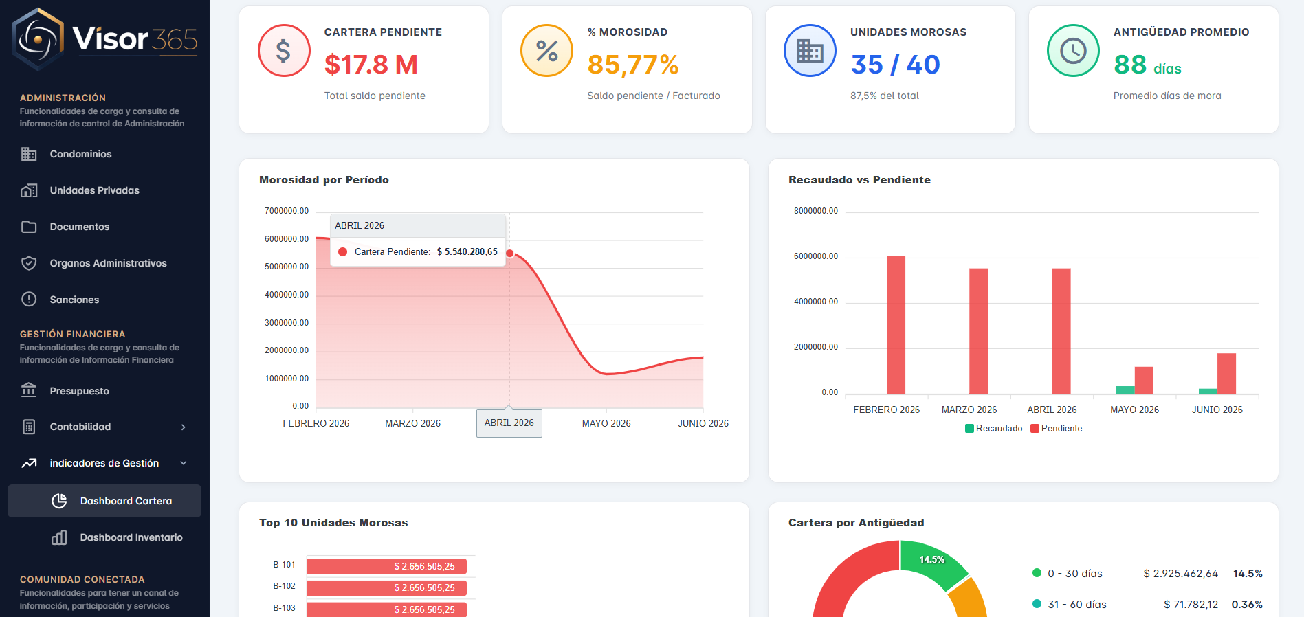Screen dimensions: 1304x617
Task: Click the 85,77% morosidad value
Action: pos(633,65)
